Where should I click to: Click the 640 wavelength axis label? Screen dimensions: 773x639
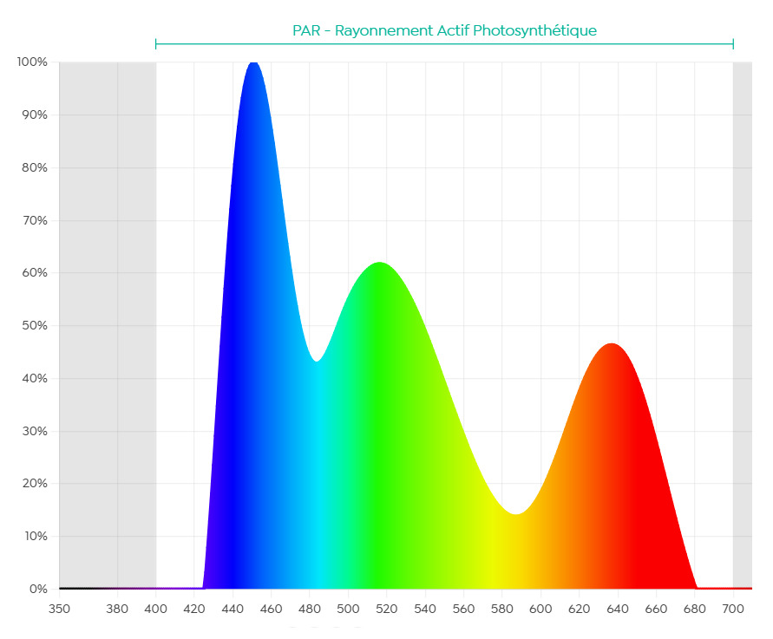[618, 609]
